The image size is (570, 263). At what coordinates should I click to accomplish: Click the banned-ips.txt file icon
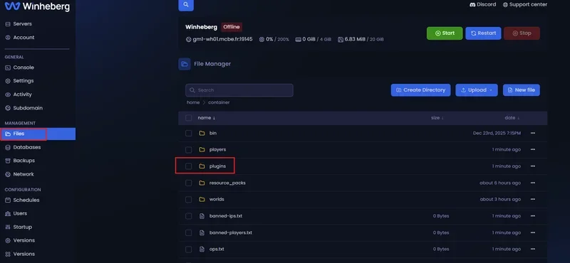[202, 216]
